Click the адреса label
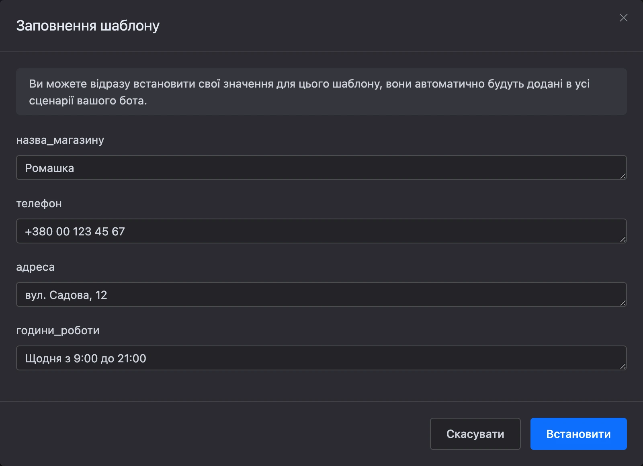The image size is (643, 466). point(35,267)
